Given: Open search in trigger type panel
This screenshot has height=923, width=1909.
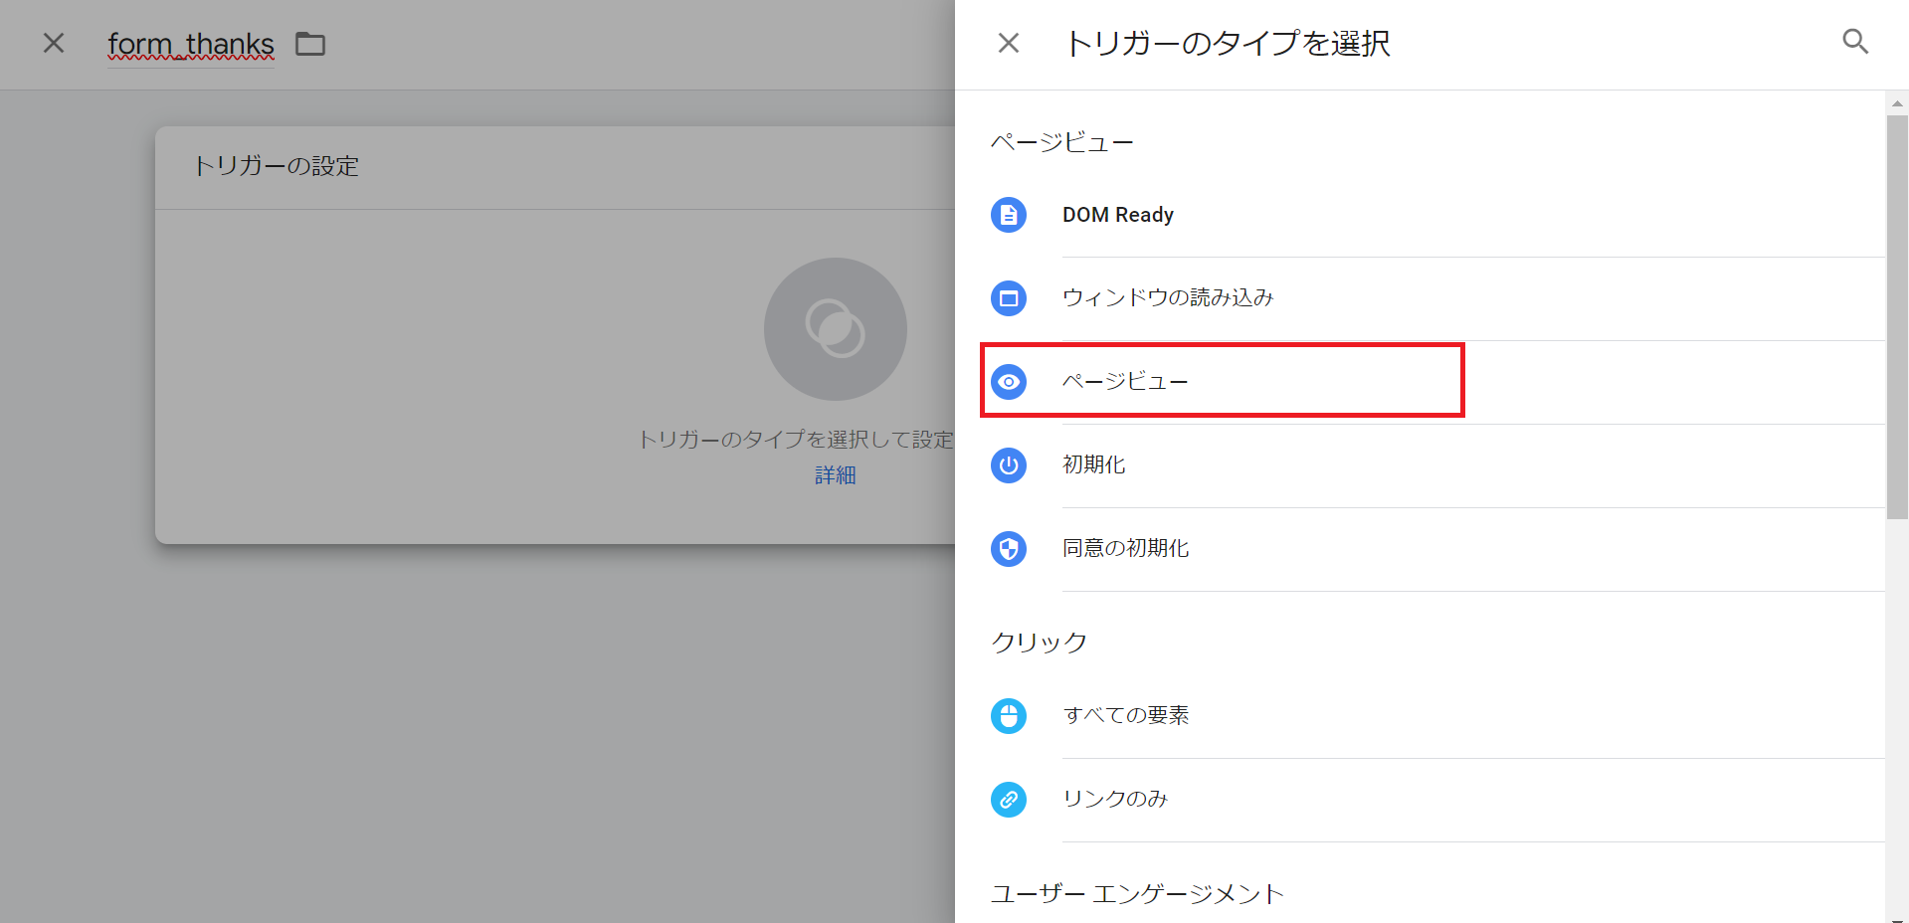Looking at the screenshot, I should [1854, 42].
